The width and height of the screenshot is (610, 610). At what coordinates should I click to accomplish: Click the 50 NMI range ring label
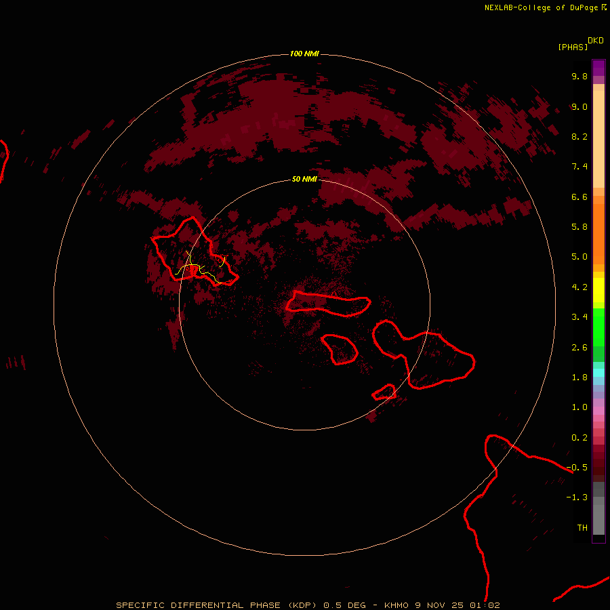(x=304, y=179)
